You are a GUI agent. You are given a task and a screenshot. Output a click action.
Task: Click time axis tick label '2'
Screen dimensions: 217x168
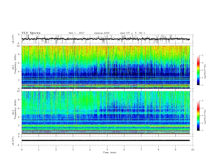(x=56, y=150)
